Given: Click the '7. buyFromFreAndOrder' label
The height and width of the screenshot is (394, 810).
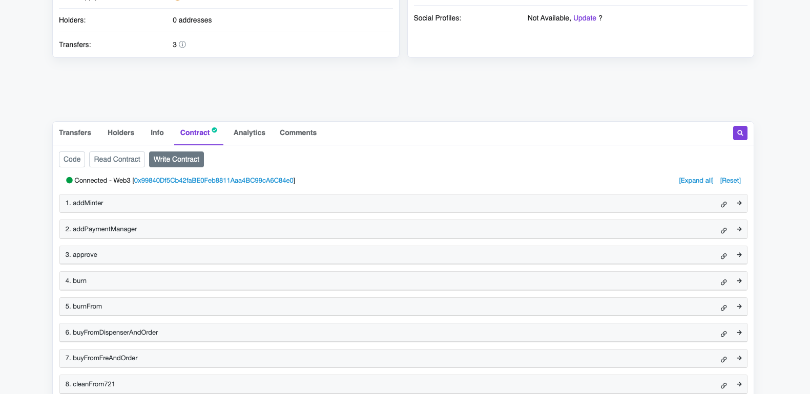Looking at the screenshot, I should coord(102,358).
